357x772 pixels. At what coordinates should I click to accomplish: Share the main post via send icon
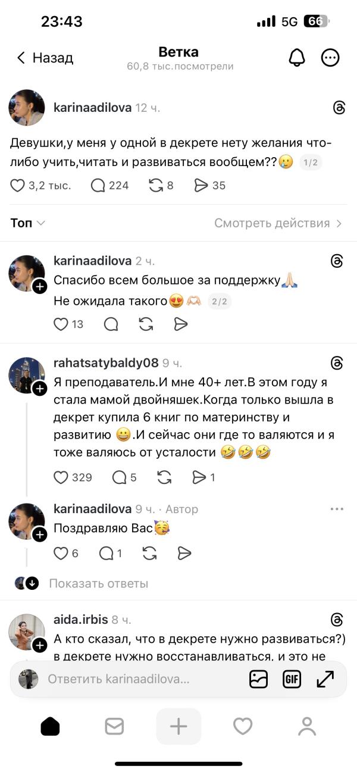202,186
